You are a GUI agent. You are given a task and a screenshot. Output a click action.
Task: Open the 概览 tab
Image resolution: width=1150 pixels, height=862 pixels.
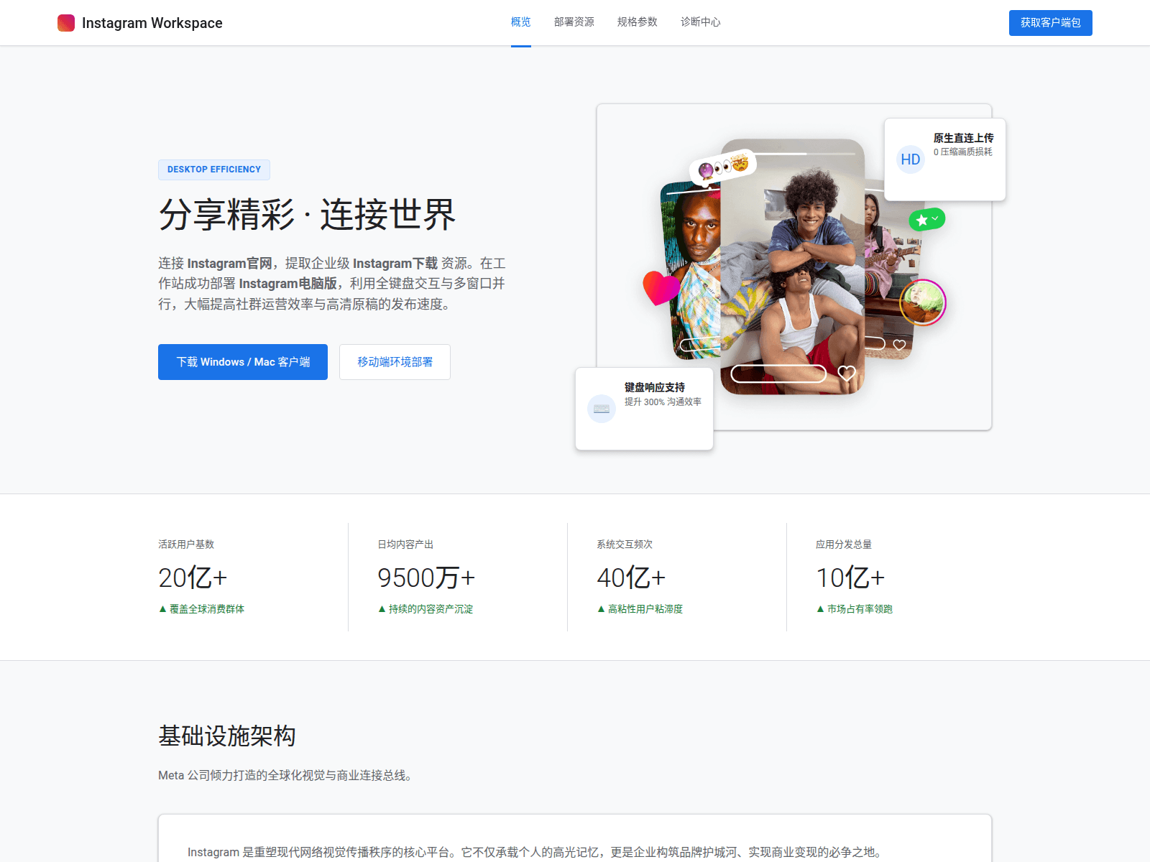521,22
